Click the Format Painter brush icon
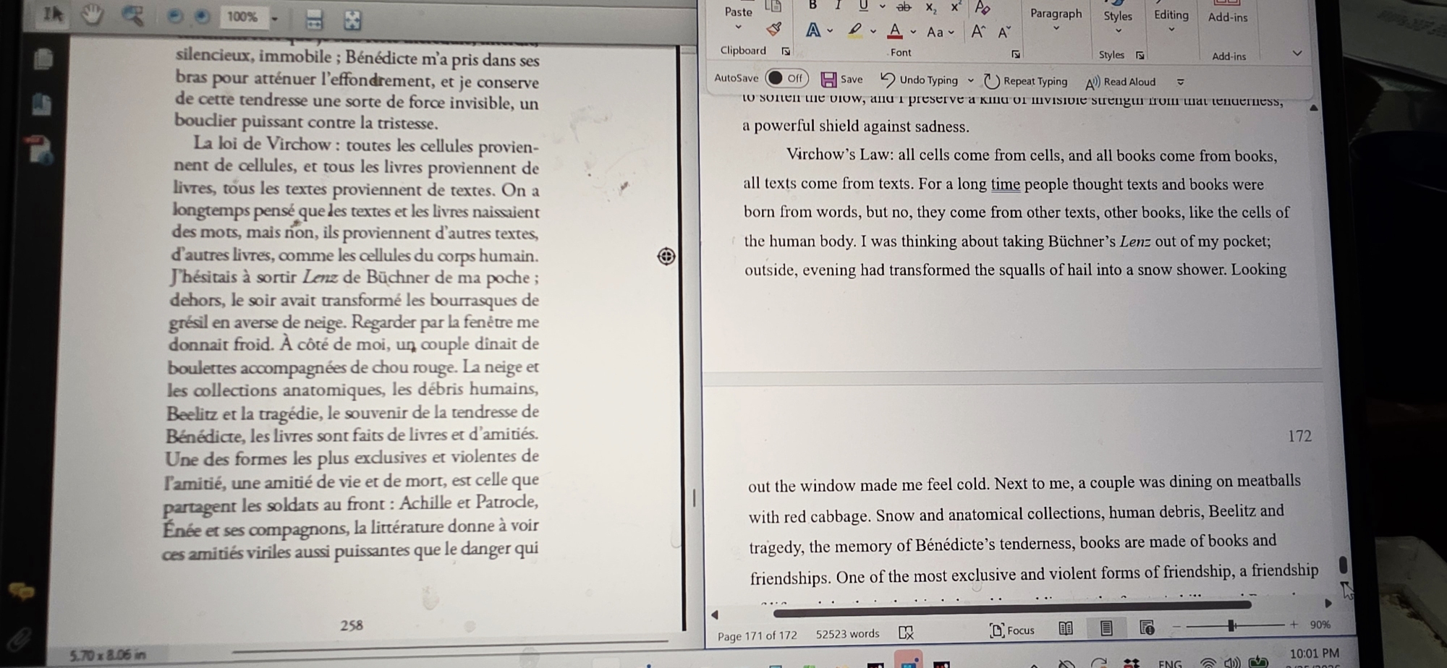Image resolution: width=1447 pixels, height=668 pixels. pos(773,29)
